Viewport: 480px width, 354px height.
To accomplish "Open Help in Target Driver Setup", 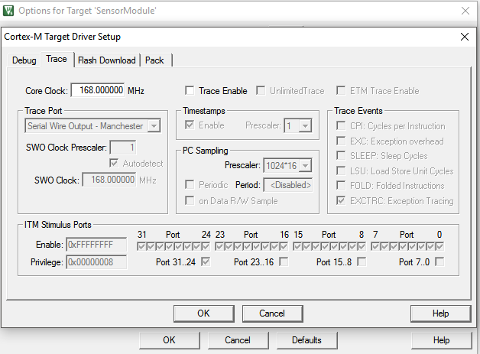I will click(440, 313).
